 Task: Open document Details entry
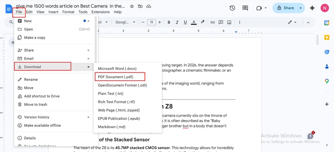tap(54, 138)
